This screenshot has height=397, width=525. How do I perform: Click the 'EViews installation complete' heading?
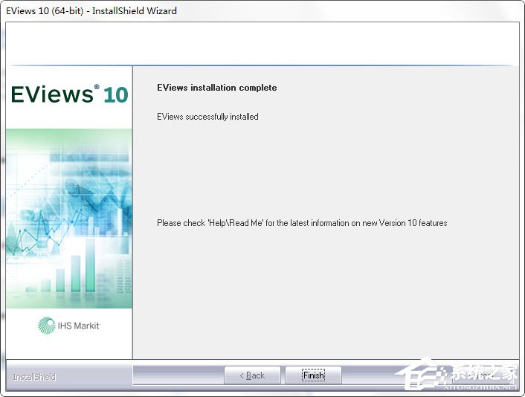point(217,88)
